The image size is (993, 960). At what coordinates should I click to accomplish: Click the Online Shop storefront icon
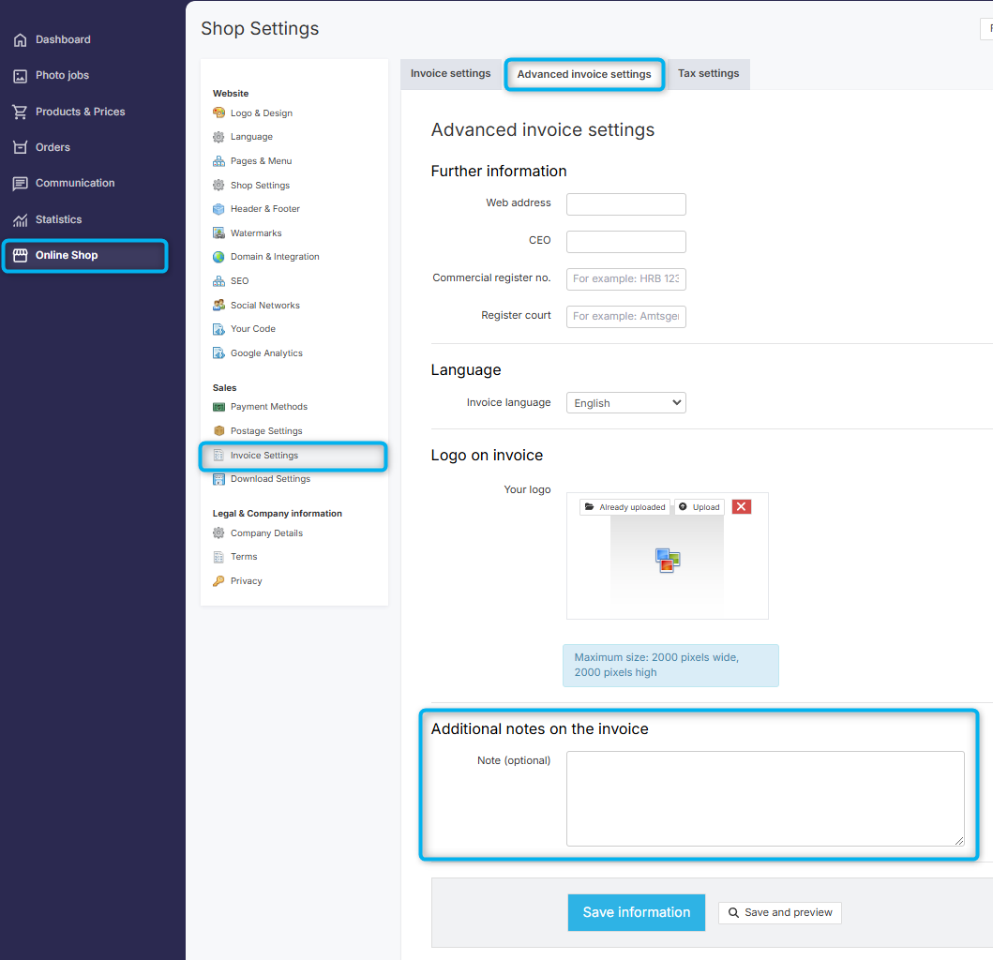coord(21,255)
